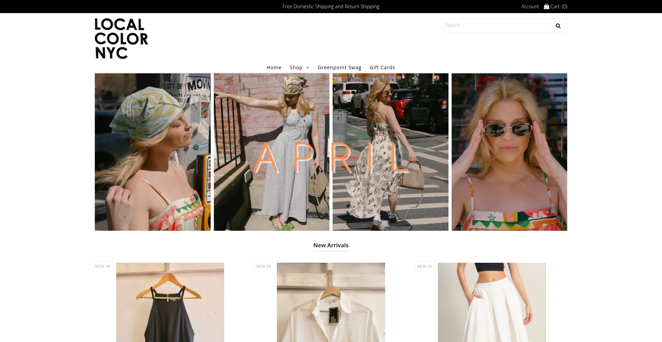Open the Account link
The width and height of the screenshot is (662, 342).
pos(530,7)
